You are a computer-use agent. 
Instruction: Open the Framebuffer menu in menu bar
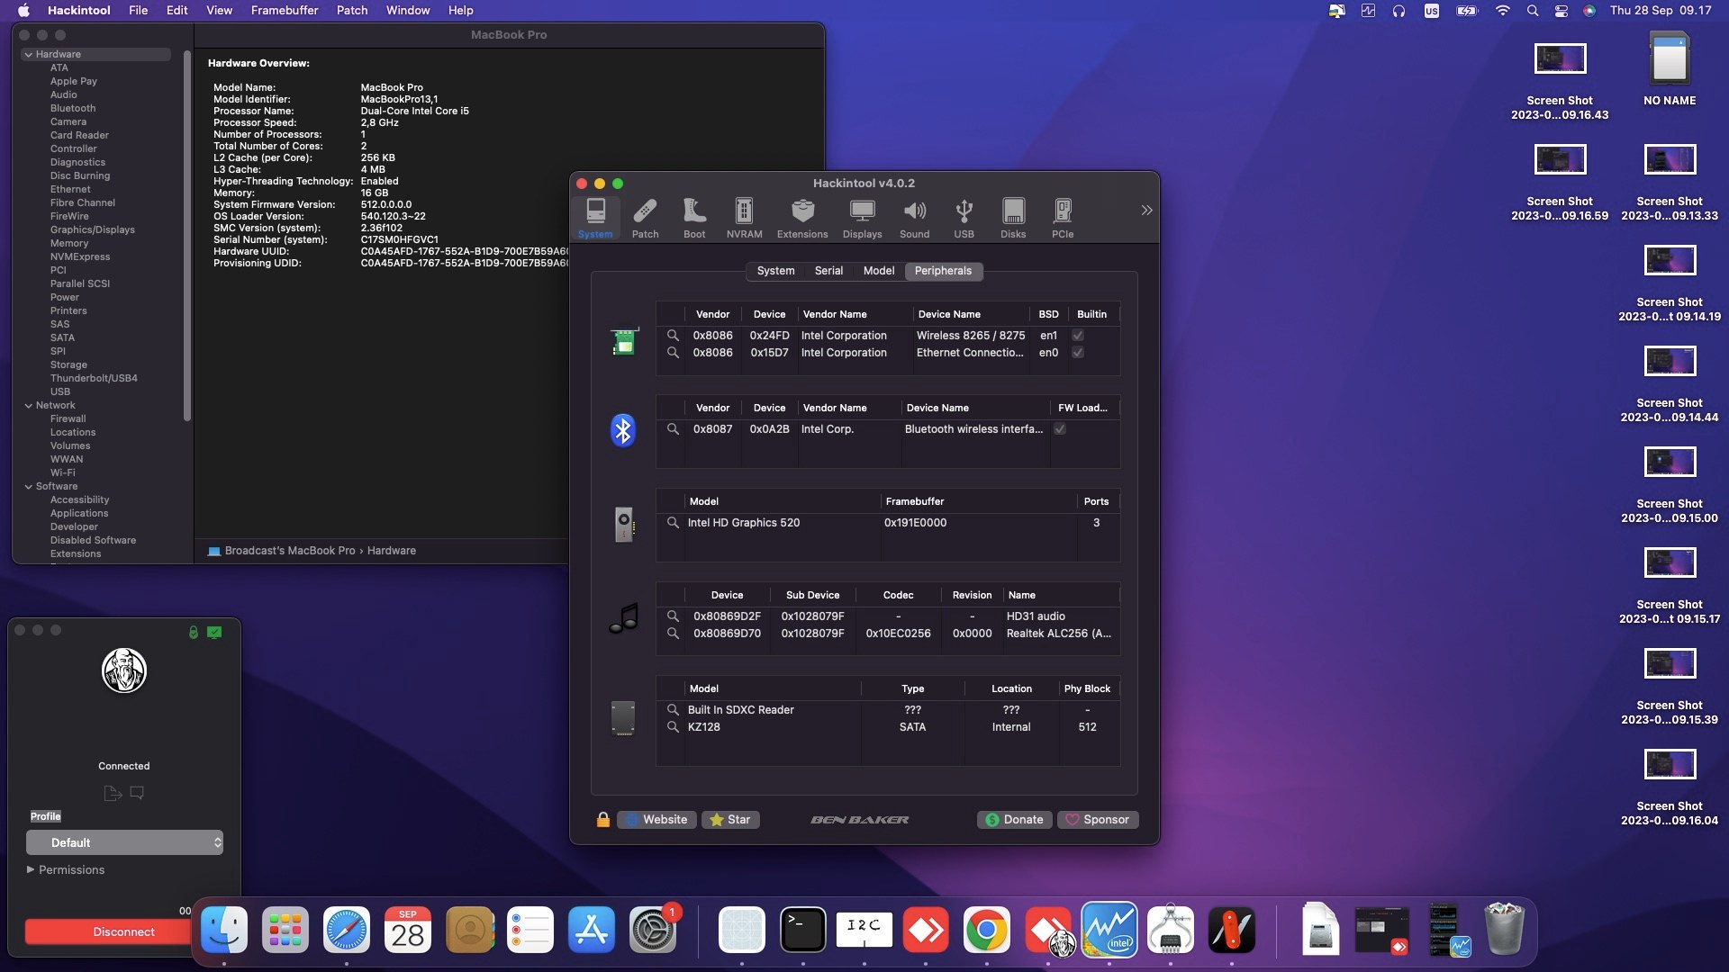(285, 11)
